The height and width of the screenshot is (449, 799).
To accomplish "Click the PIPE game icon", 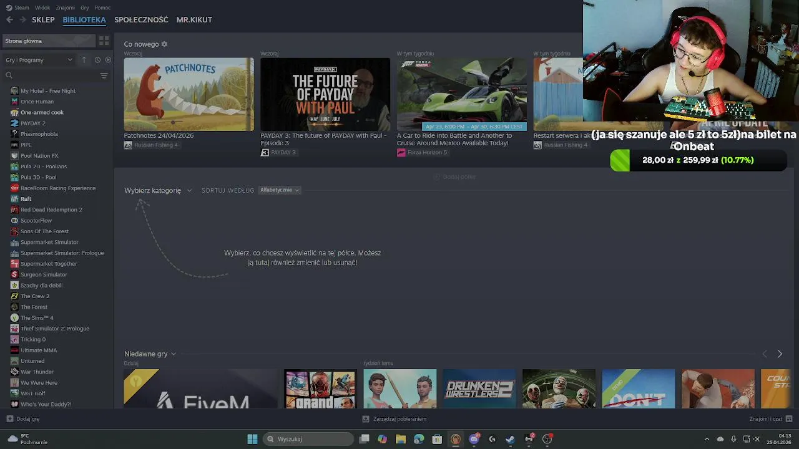I will (14, 145).
